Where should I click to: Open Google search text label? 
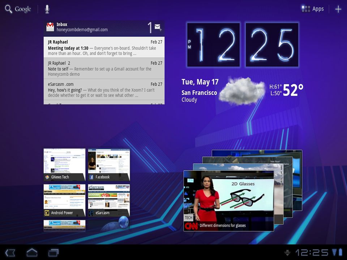(23, 9)
